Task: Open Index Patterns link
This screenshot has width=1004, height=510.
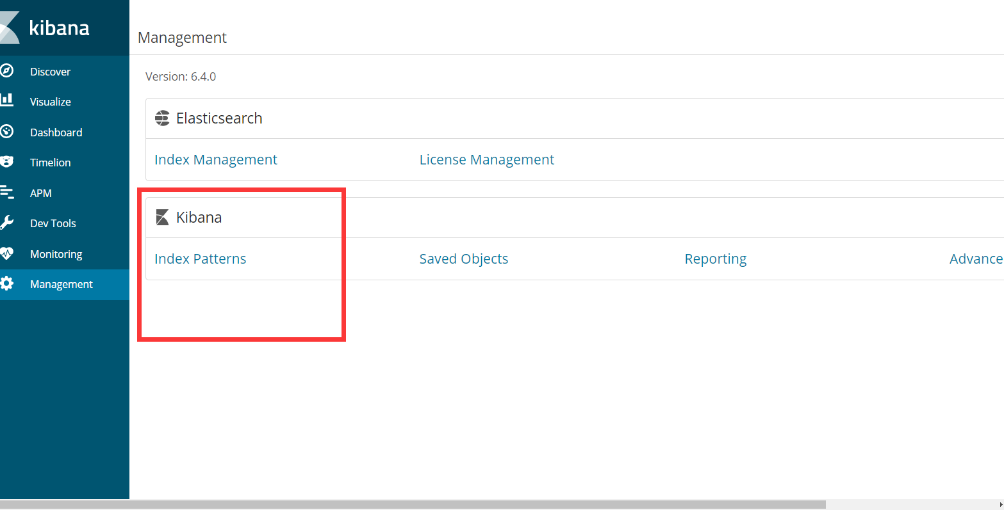Action: 201,259
